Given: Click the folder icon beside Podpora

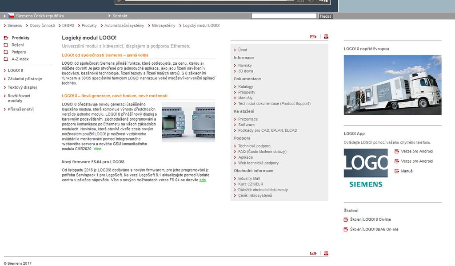Looking at the screenshot, I should point(6,52).
